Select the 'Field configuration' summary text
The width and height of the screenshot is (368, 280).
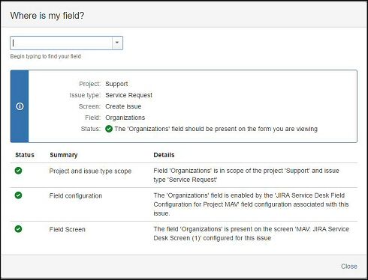(x=76, y=195)
